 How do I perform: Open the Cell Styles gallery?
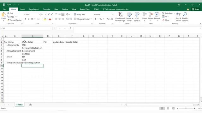pos(137,17)
